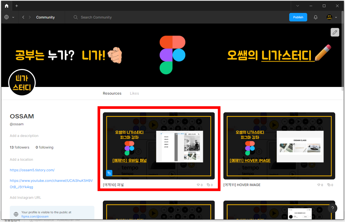
Task: Click the round profile picture
Action: (x=22, y=83)
